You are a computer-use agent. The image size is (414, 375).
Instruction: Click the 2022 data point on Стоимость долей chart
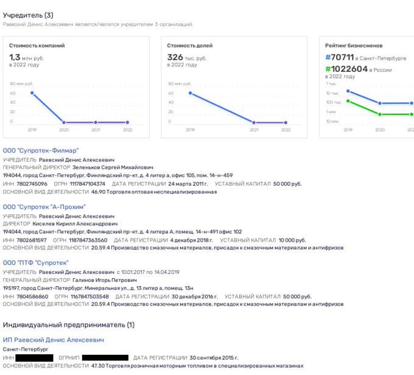pyautogui.click(x=286, y=122)
